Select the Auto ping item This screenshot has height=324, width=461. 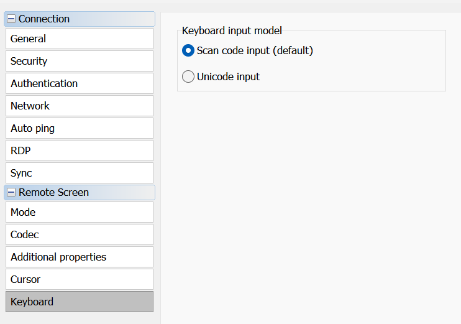(x=79, y=128)
